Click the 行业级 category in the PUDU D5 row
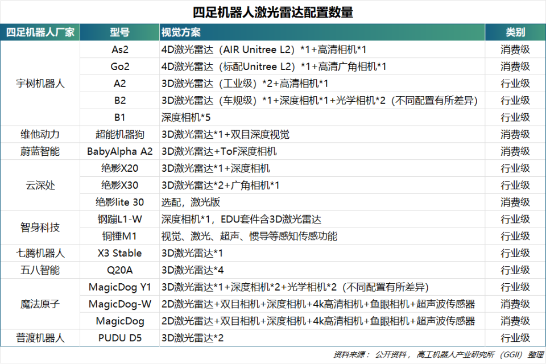The width and height of the screenshot is (546, 364). 515,338
